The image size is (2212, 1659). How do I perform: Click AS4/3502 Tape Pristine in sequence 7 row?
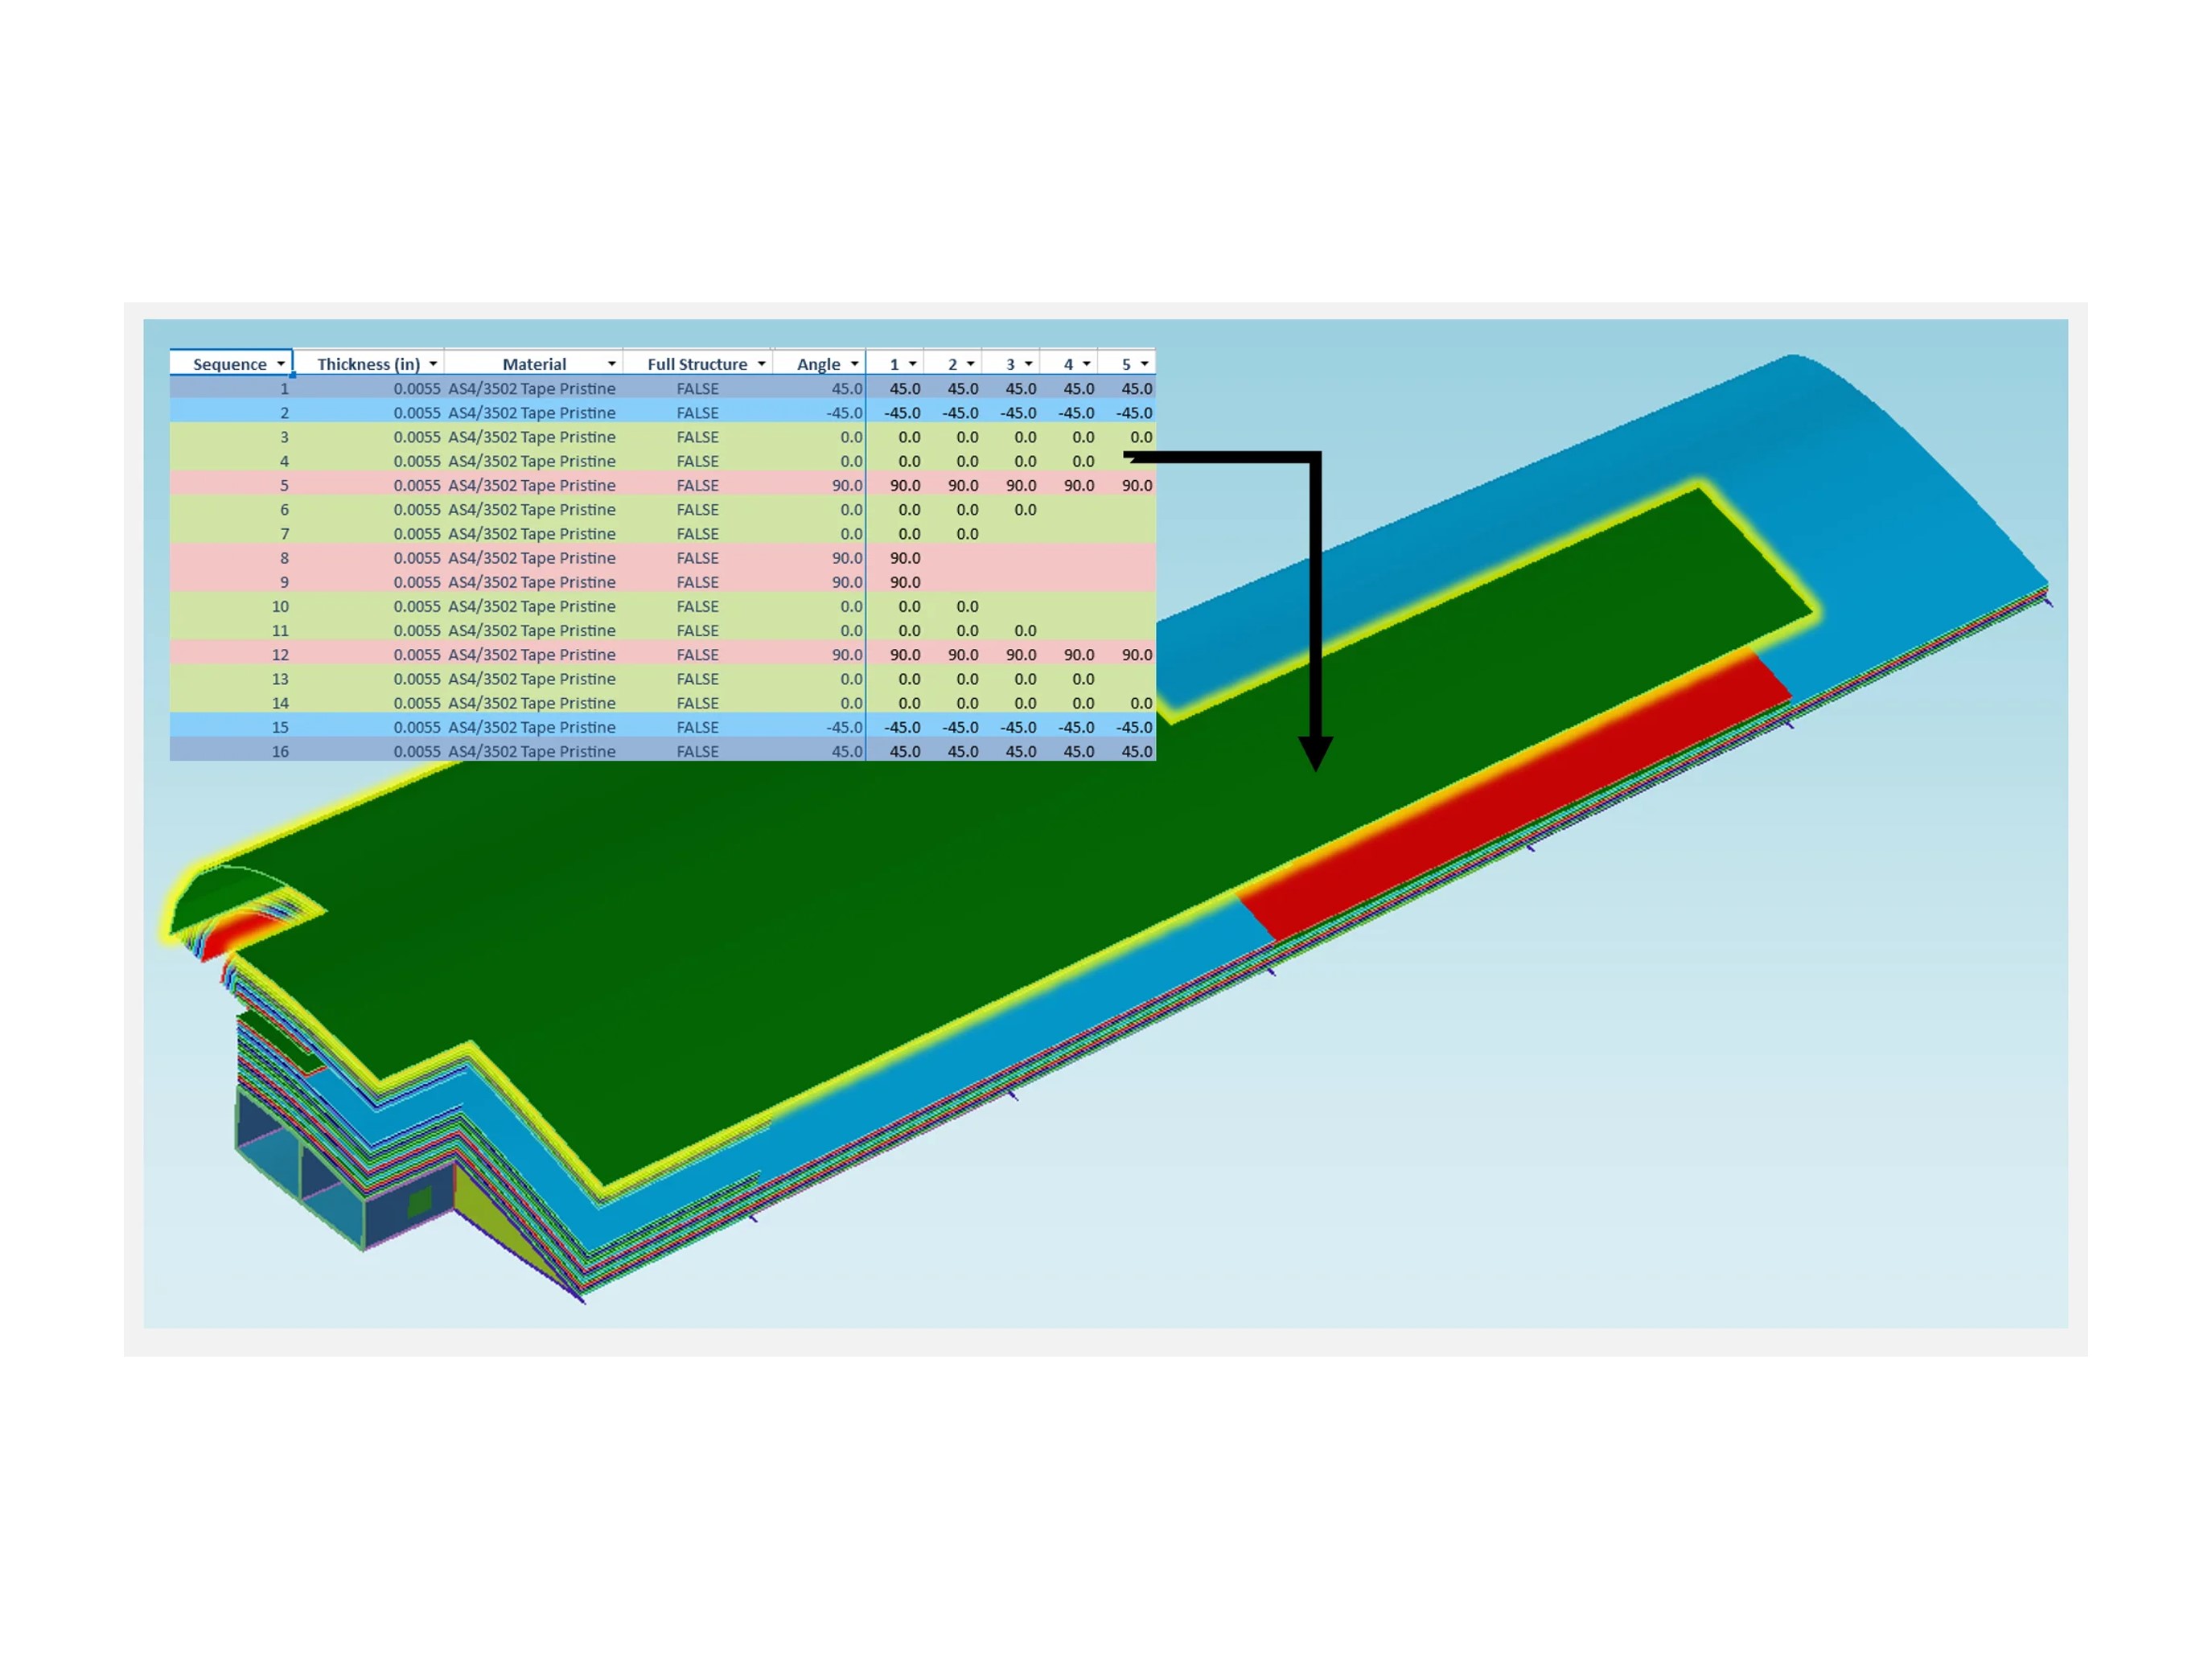pyautogui.click(x=532, y=534)
